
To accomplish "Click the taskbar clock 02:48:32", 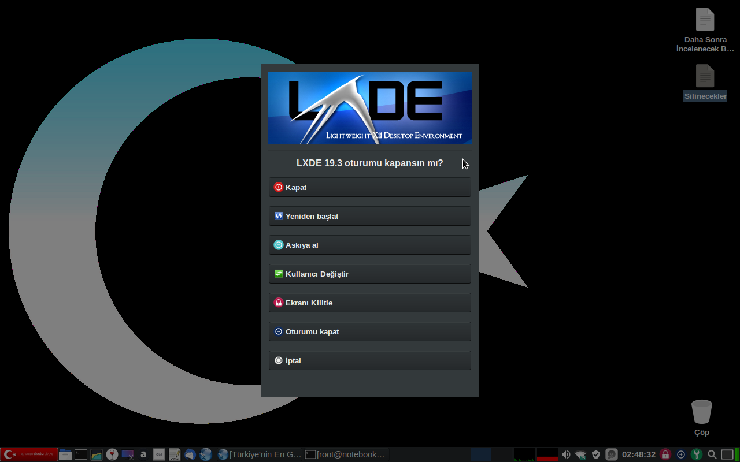I will click(639, 454).
